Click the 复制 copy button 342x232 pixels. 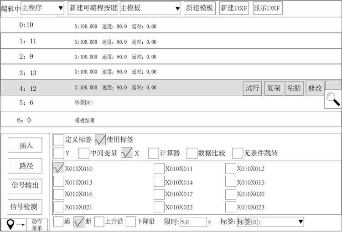274,88
